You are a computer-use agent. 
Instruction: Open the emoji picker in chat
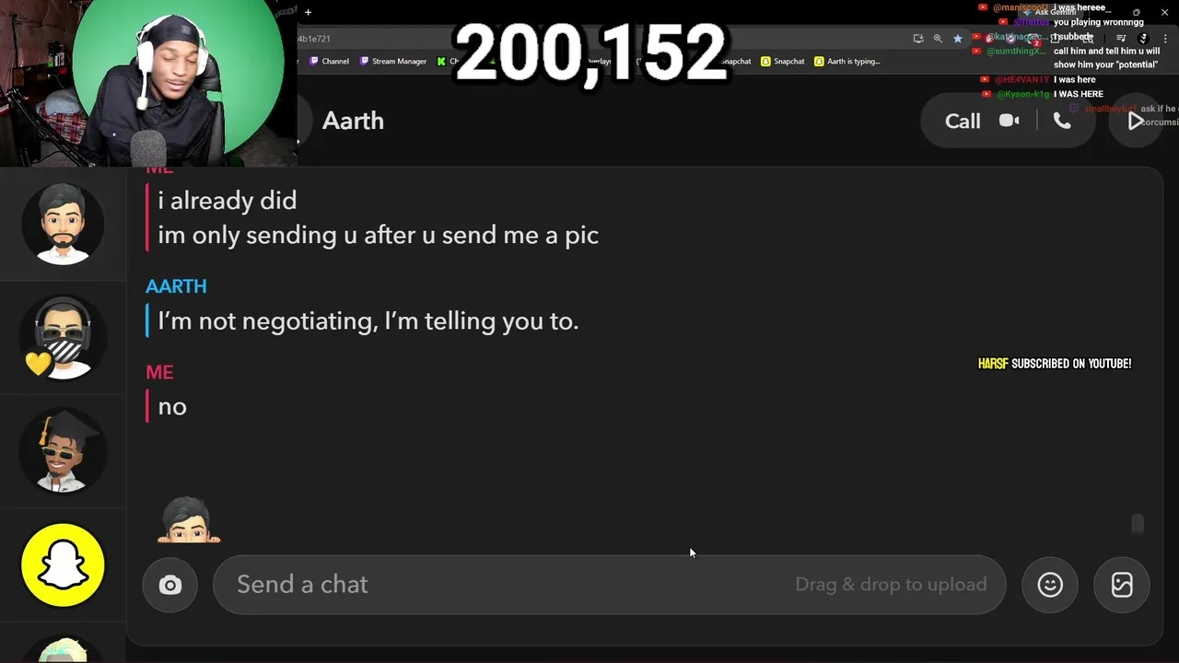click(x=1050, y=585)
